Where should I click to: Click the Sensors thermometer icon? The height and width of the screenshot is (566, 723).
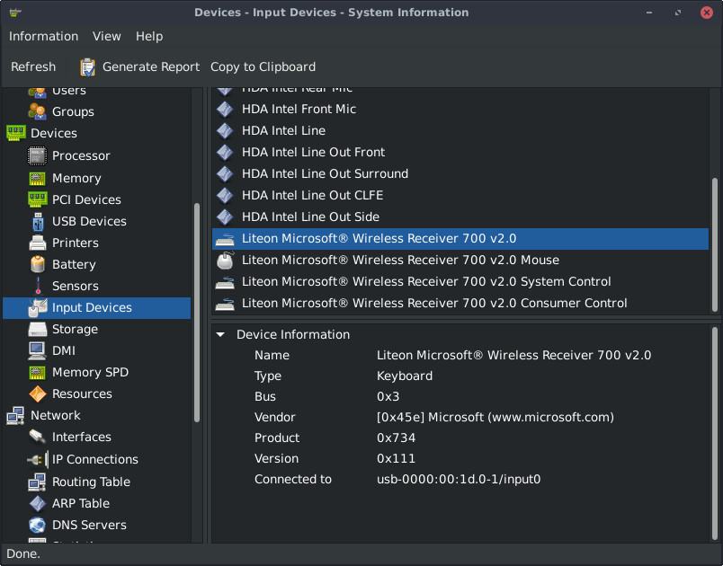pos(37,286)
